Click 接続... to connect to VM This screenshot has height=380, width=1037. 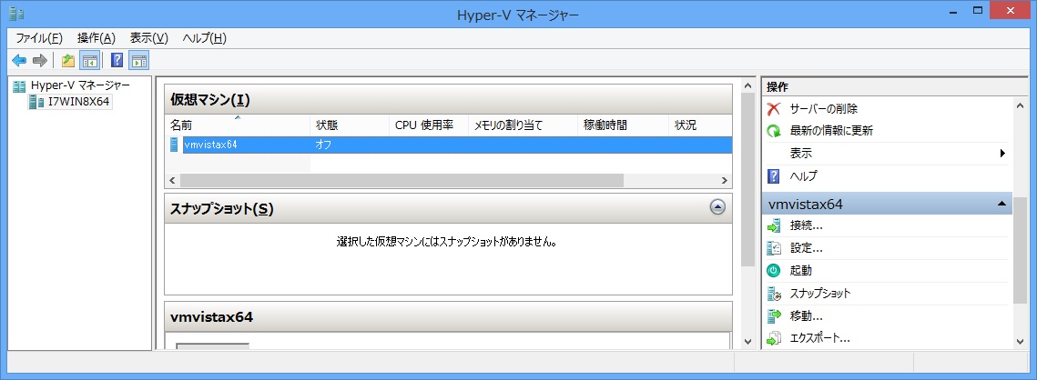(x=806, y=225)
